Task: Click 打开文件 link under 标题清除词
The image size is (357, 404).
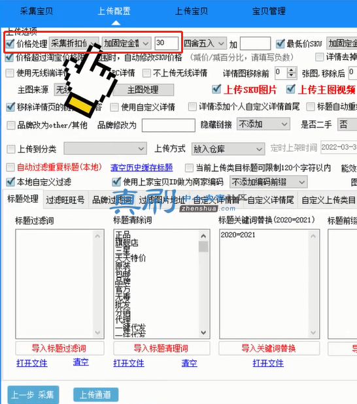Action: [x=129, y=363]
